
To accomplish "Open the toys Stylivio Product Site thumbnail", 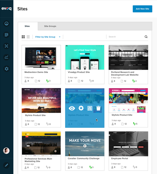I will pos(128,100).
